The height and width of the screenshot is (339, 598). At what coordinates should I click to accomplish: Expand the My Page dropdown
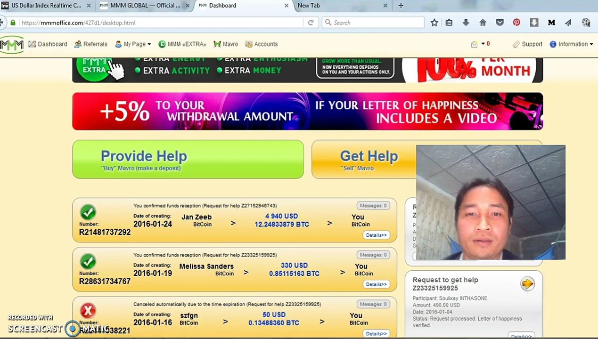[x=133, y=44]
